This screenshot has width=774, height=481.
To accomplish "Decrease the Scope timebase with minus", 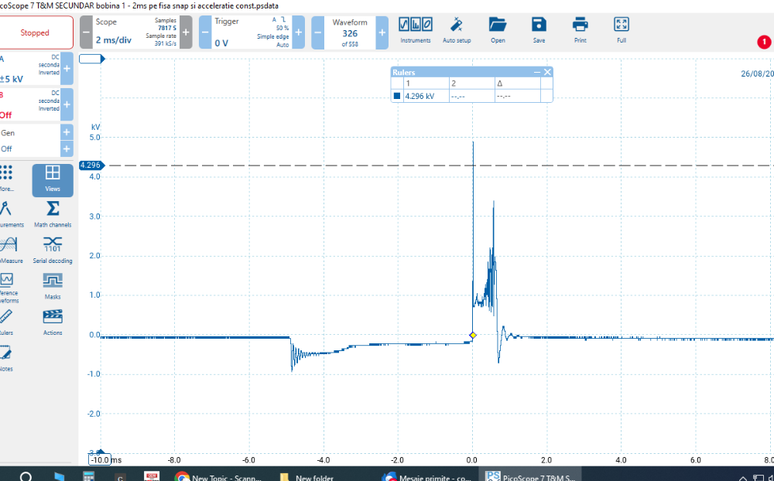I will (86, 32).
